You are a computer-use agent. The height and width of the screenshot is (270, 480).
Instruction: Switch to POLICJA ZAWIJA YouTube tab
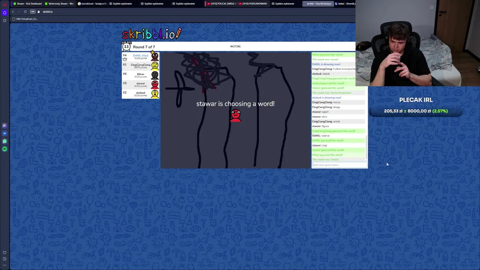(221, 4)
